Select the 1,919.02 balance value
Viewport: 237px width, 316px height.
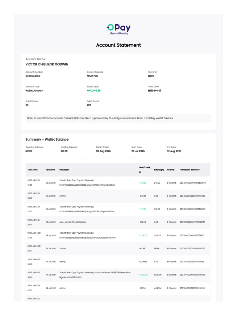pos(157,249)
